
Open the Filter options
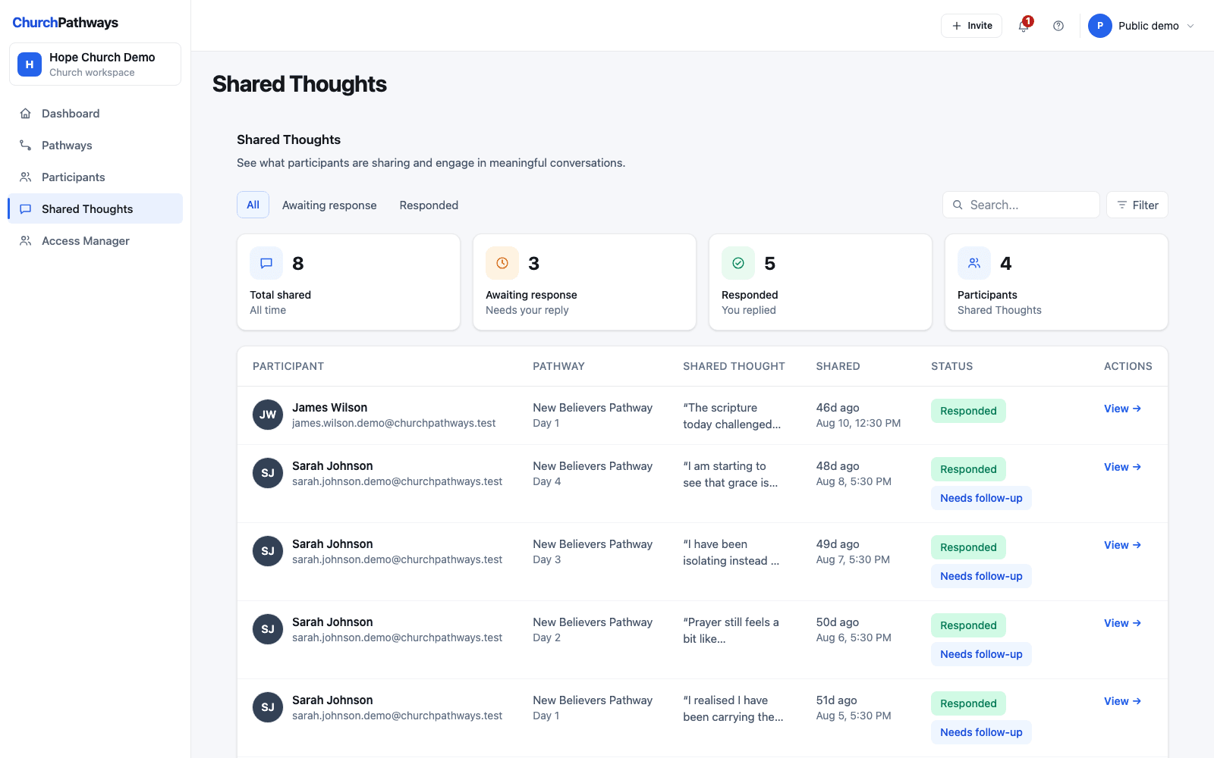pos(1137,205)
